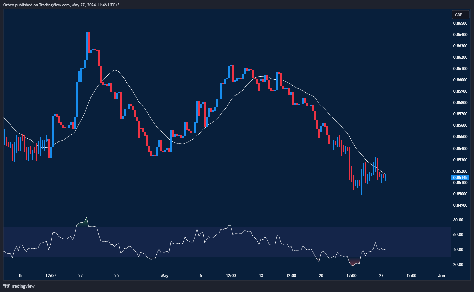Image resolution: width=474 pixels, height=292 pixels.
Task: Select the 20 date label on axis
Action: [x=320, y=276]
